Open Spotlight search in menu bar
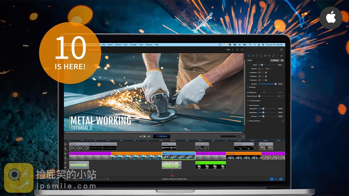Screen dimensions: 349x196 pyautogui.click(x=254, y=45)
